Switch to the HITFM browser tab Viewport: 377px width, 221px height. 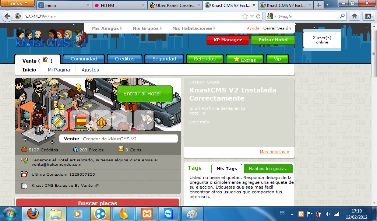point(120,5)
